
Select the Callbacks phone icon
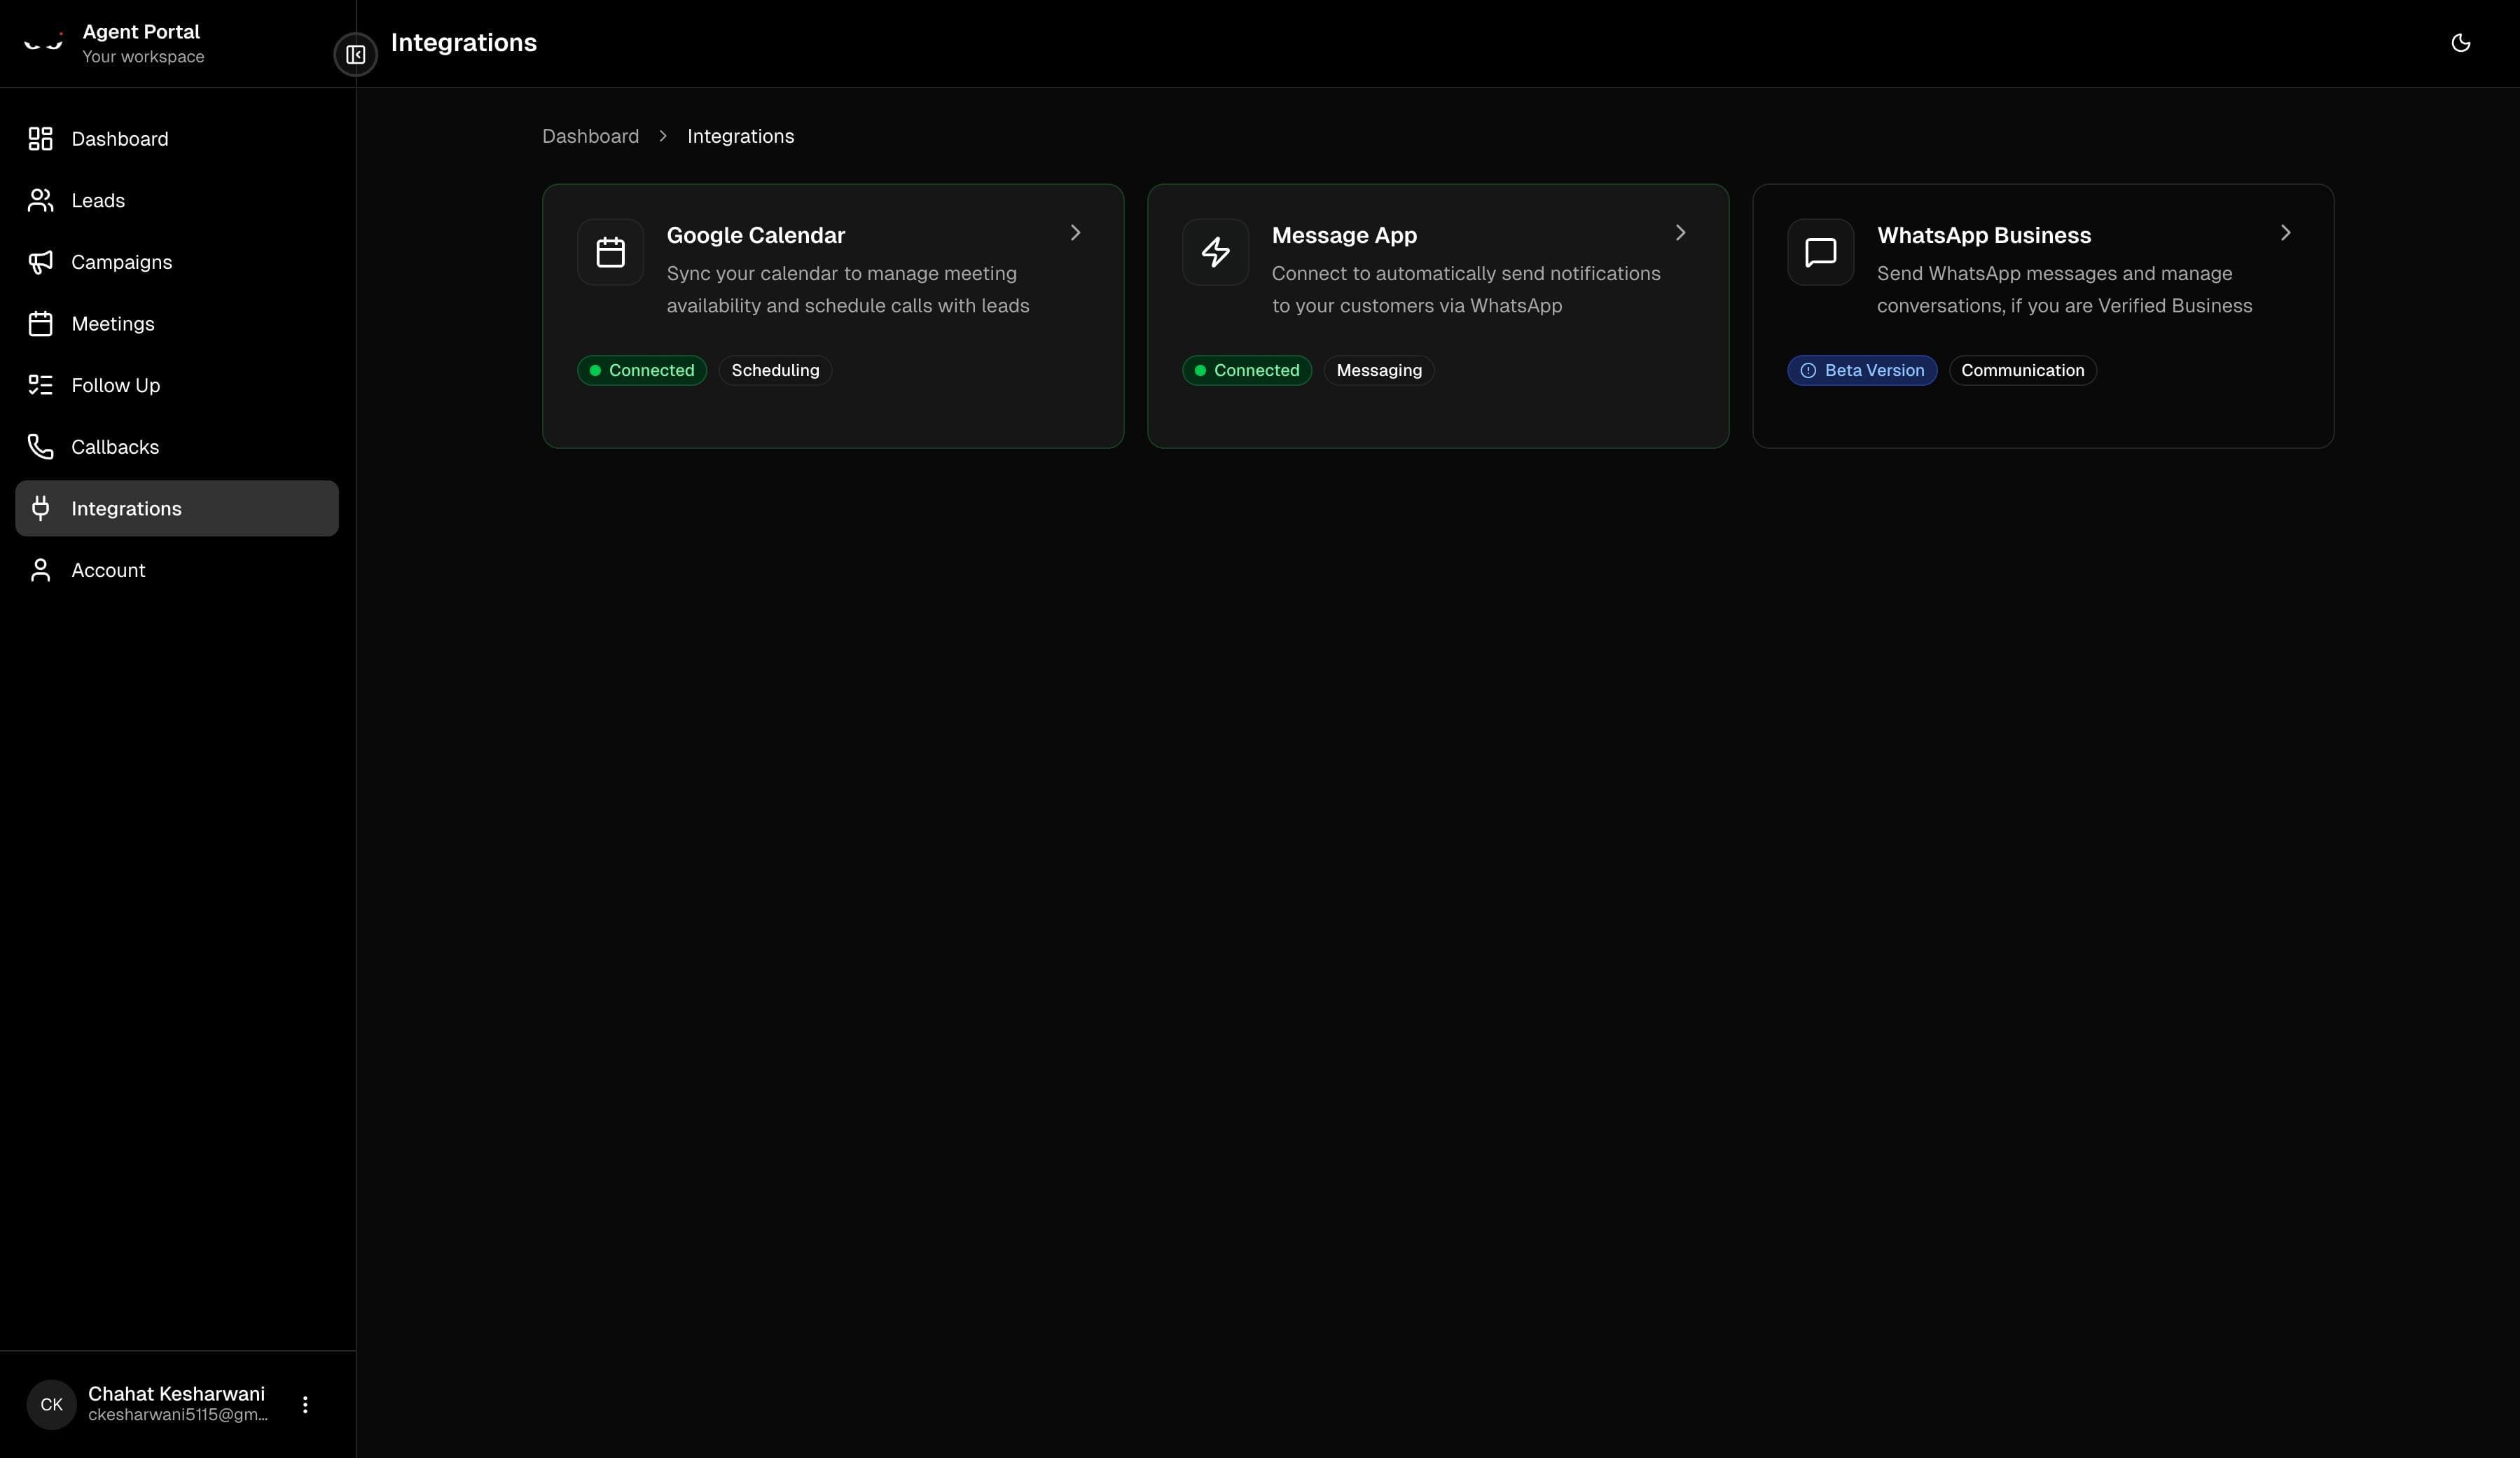pos(40,446)
